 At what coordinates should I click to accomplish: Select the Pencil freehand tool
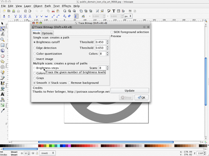[3, 72]
